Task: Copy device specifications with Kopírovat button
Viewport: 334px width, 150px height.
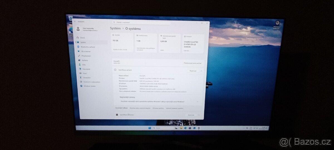Action: [x=193, y=71]
